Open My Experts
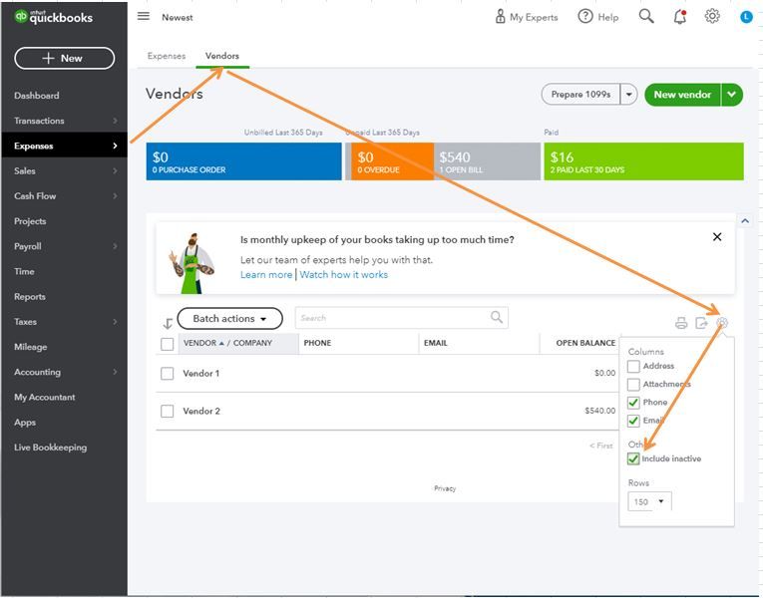 tap(526, 17)
